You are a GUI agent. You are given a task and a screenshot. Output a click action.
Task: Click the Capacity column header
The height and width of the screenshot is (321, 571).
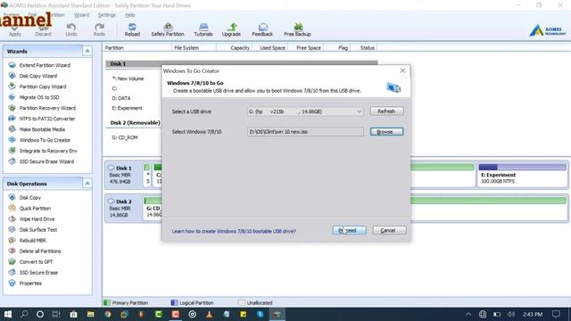[x=234, y=47]
